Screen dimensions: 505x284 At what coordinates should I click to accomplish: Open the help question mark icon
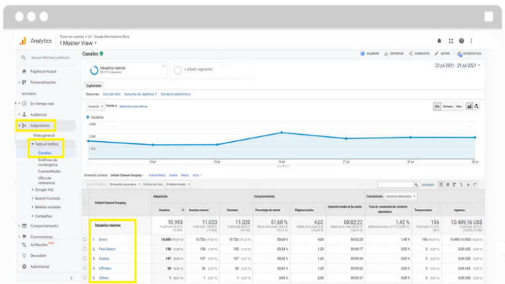461,41
